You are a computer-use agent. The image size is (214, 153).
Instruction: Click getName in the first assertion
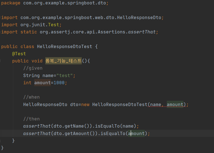click(x=74, y=126)
